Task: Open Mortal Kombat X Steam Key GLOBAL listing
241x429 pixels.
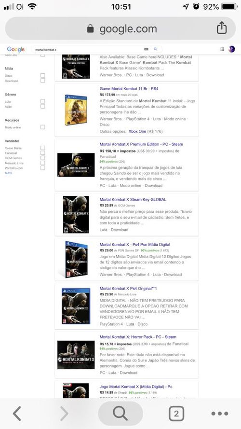Action: (x=133, y=199)
